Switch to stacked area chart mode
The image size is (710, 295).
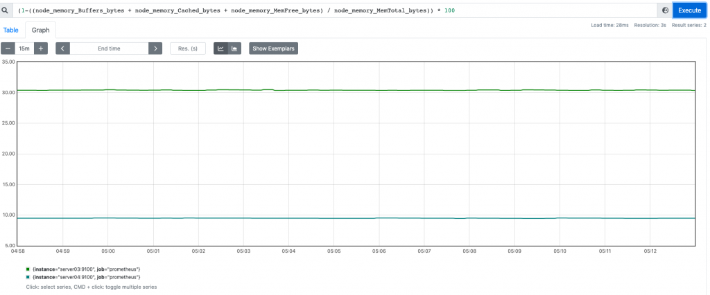pos(234,48)
